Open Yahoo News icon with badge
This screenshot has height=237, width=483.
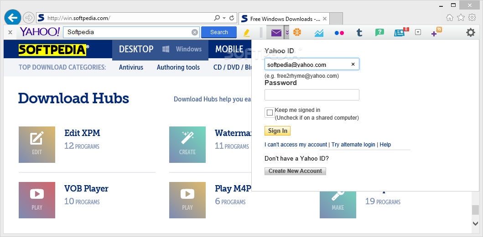point(401,32)
